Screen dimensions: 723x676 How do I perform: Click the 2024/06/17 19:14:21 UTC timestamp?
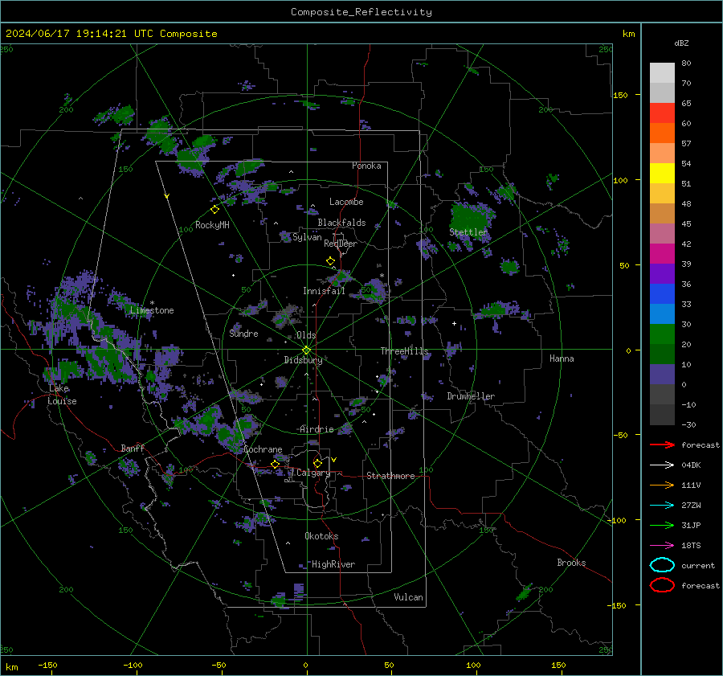79,33
